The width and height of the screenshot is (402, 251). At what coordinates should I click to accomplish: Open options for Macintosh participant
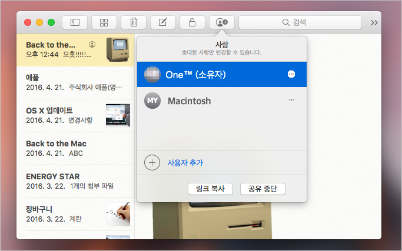[291, 100]
